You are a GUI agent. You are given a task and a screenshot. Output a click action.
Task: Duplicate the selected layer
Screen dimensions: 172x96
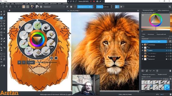tap(147, 71)
